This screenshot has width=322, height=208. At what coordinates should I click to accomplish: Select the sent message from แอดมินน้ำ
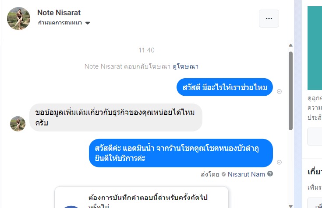180,153
